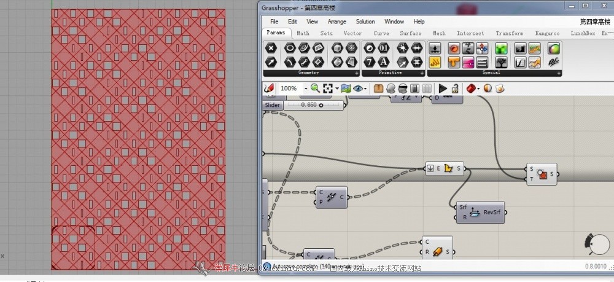Toggle the half-shaded sphere Preview Mesh icon
Viewport: 614px width, 282px height.
(x=488, y=88)
